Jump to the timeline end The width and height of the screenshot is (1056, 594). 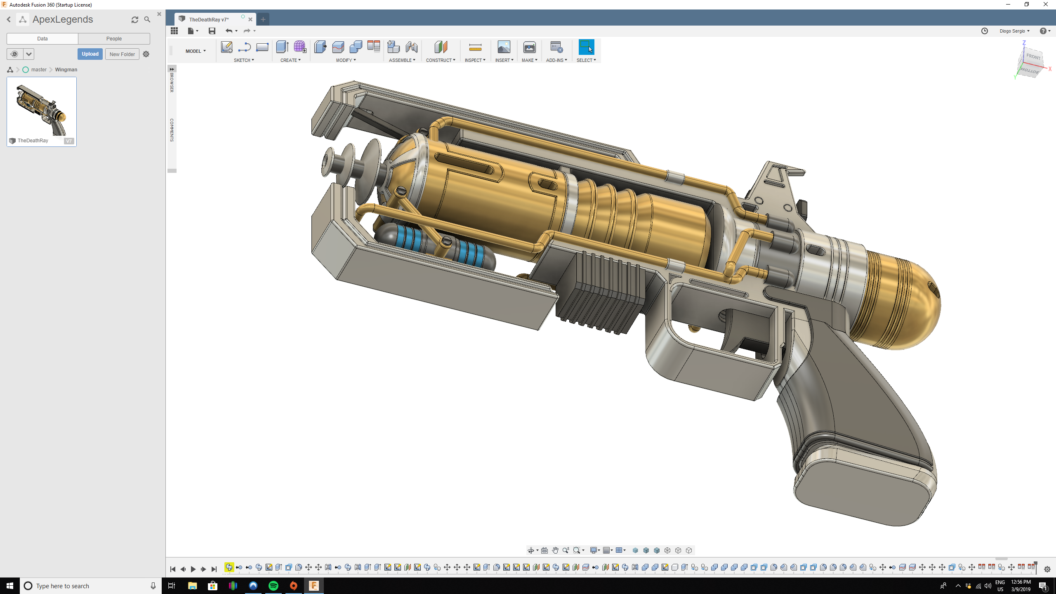point(214,569)
